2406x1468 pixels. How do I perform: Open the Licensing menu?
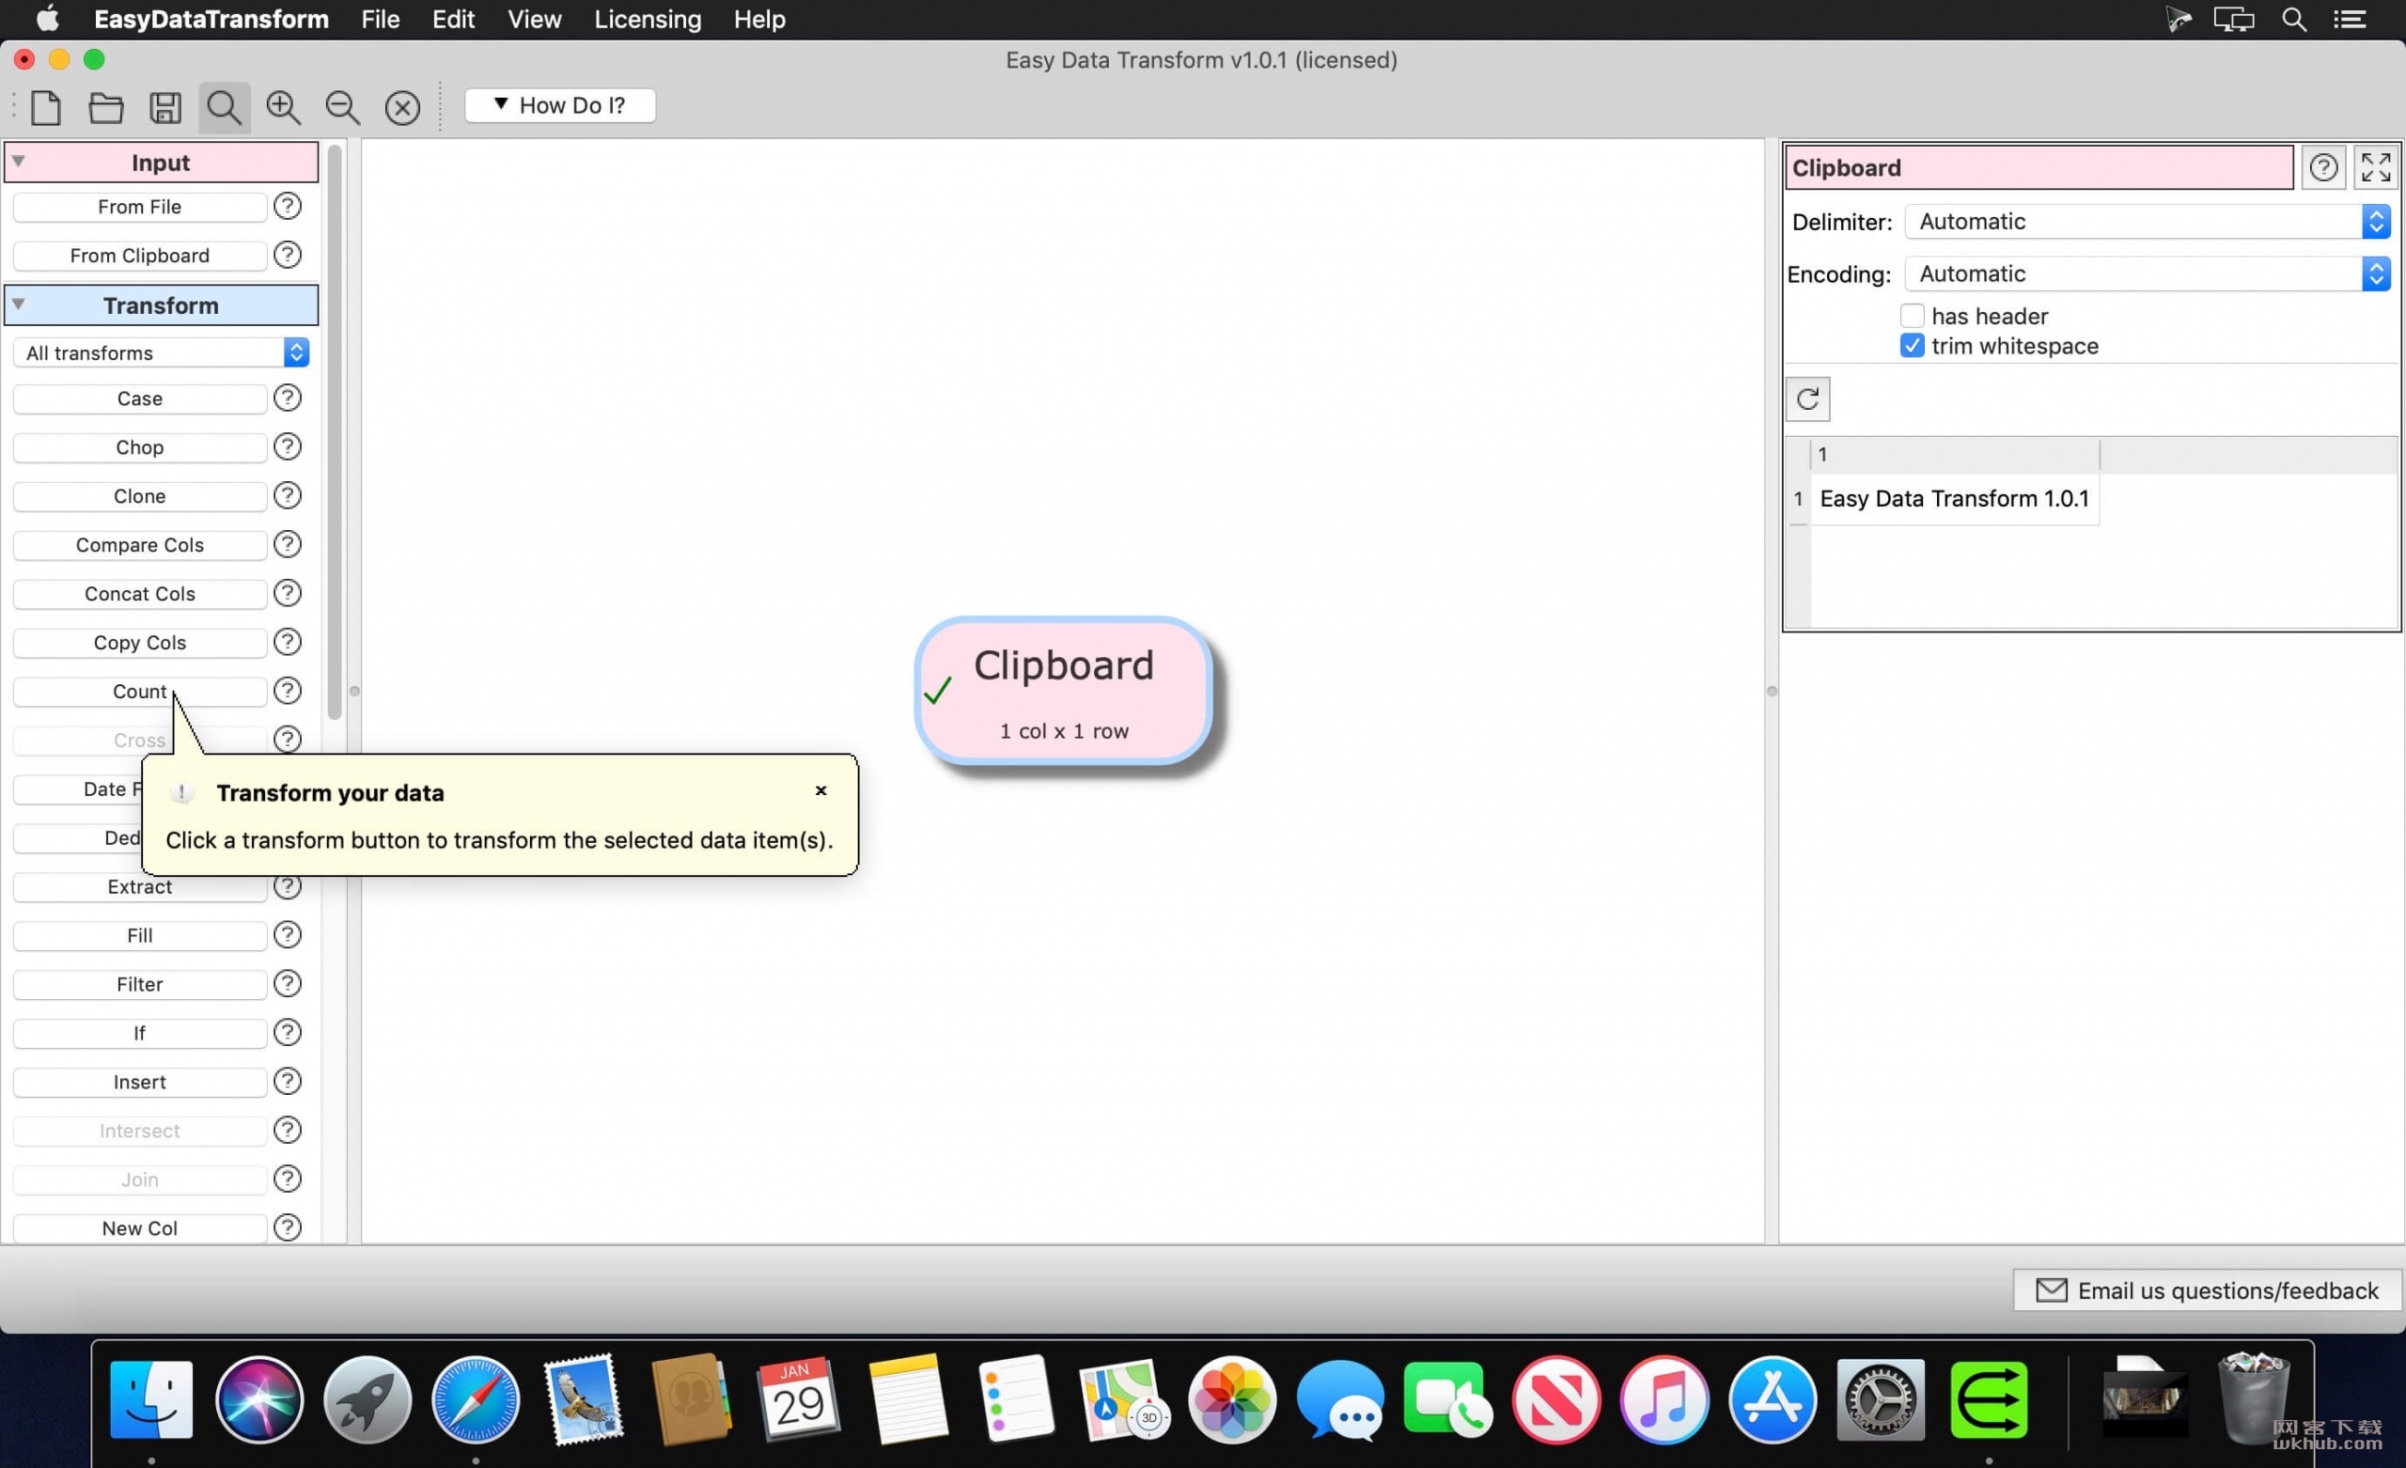(x=648, y=20)
